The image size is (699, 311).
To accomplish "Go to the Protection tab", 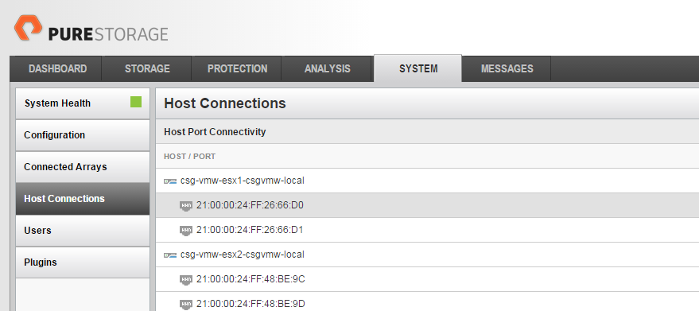I will tap(237, 68).
